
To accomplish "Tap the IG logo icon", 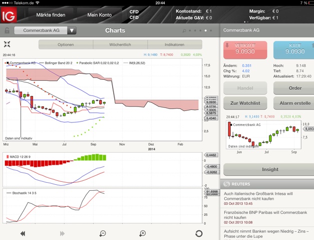I will click(x=9, y=15).
